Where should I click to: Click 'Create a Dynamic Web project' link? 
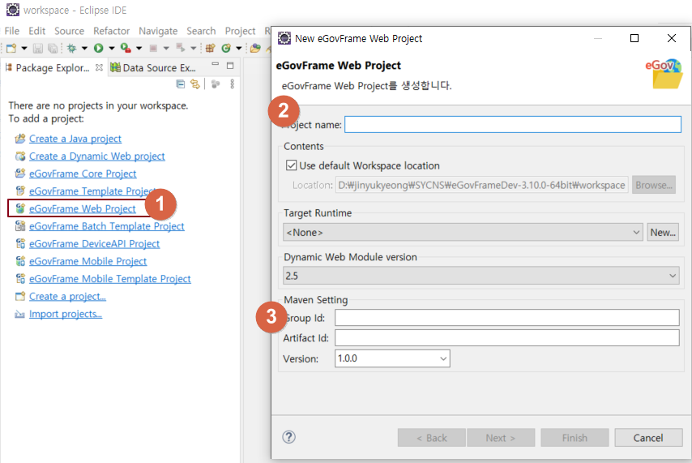97,156
